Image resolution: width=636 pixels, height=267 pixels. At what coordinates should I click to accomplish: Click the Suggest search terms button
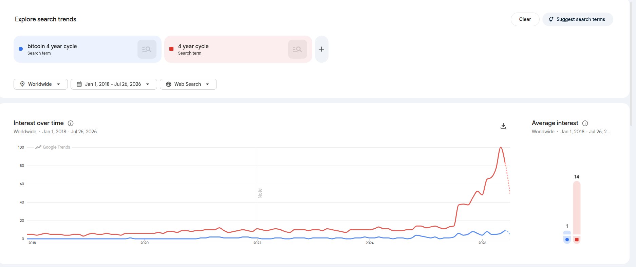click(578, 19)
